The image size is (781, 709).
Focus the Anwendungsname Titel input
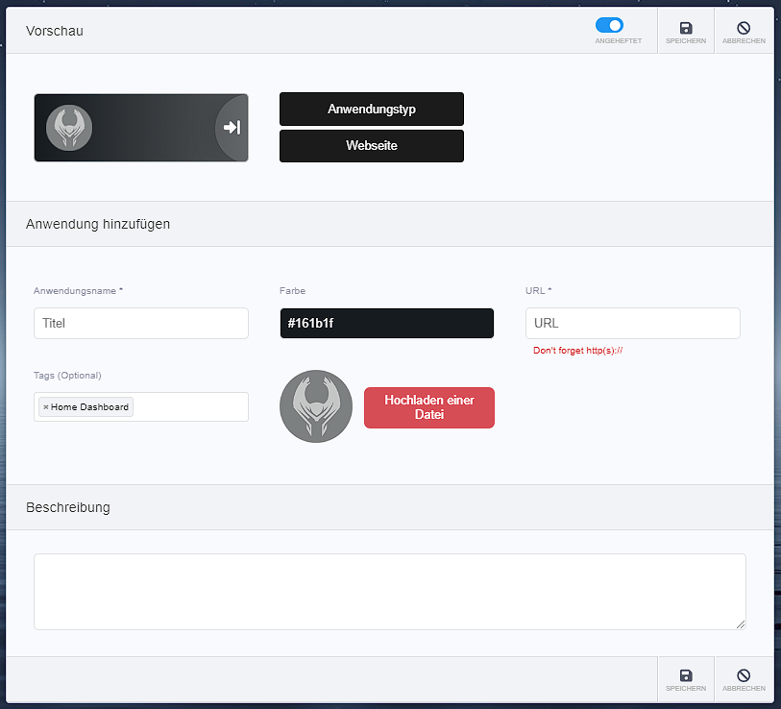pos(140,324)
